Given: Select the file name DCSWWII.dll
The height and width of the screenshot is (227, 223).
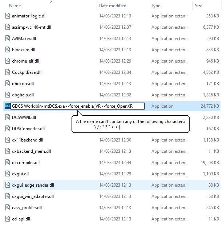Looking at the screenshot, I should [24, 118].
